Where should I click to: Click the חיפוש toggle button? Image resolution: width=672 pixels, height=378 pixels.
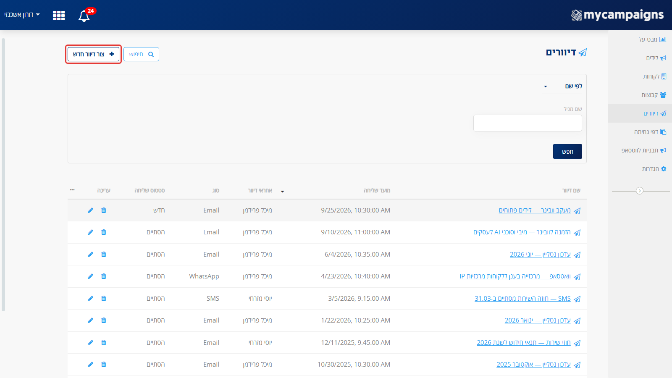(141, 54)
